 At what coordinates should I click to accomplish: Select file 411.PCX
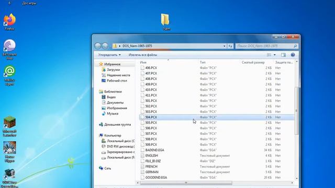(x=151, y=95)
